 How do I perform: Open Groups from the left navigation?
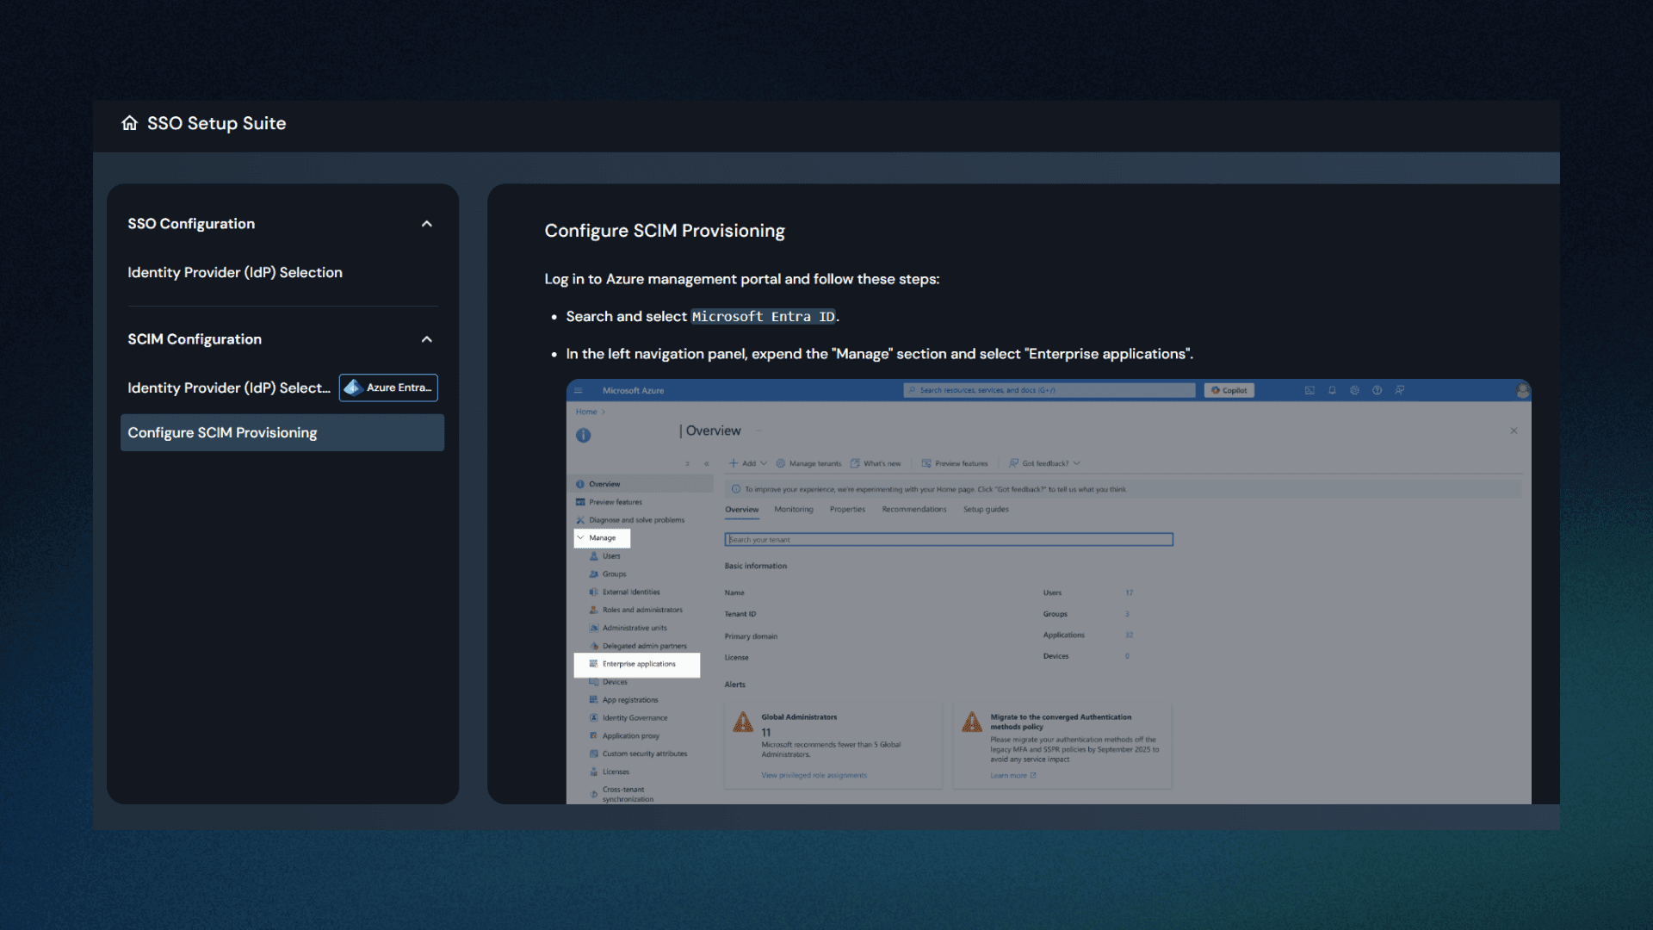(613, 573)
